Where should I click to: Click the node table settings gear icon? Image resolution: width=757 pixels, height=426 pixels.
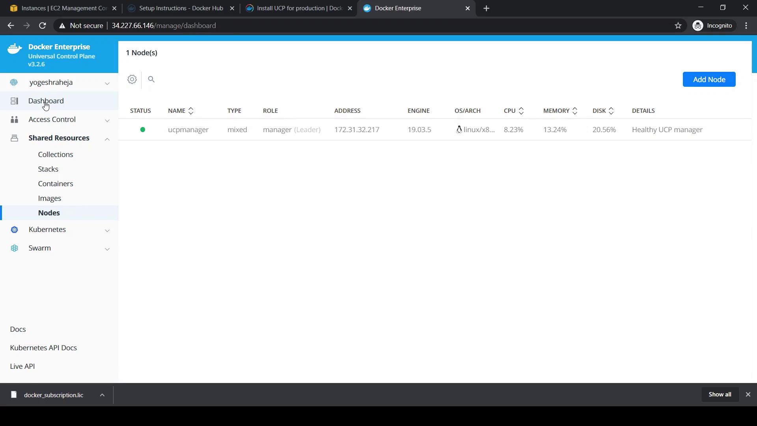[x=132, y=79]
